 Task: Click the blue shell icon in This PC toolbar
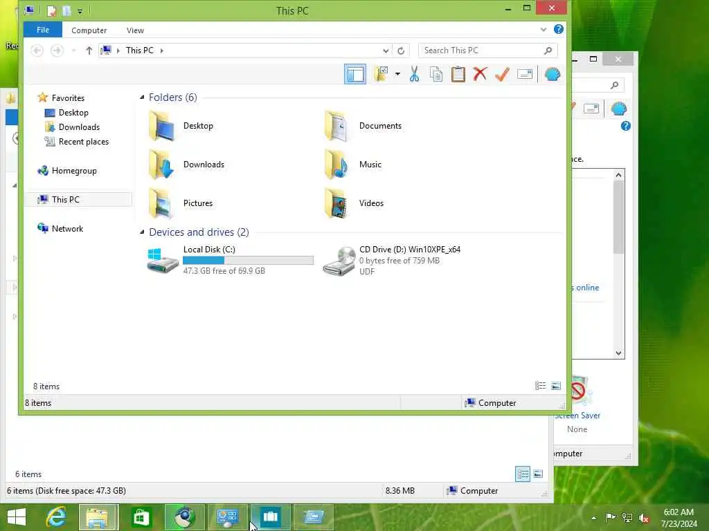point(553,74)
